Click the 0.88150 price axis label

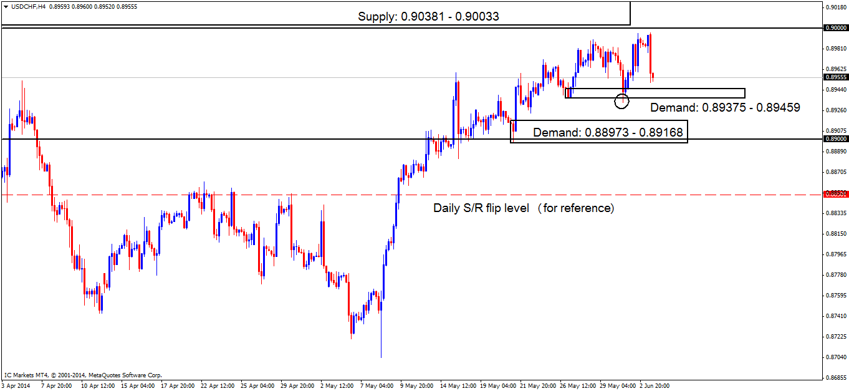(x=837, y=233)
